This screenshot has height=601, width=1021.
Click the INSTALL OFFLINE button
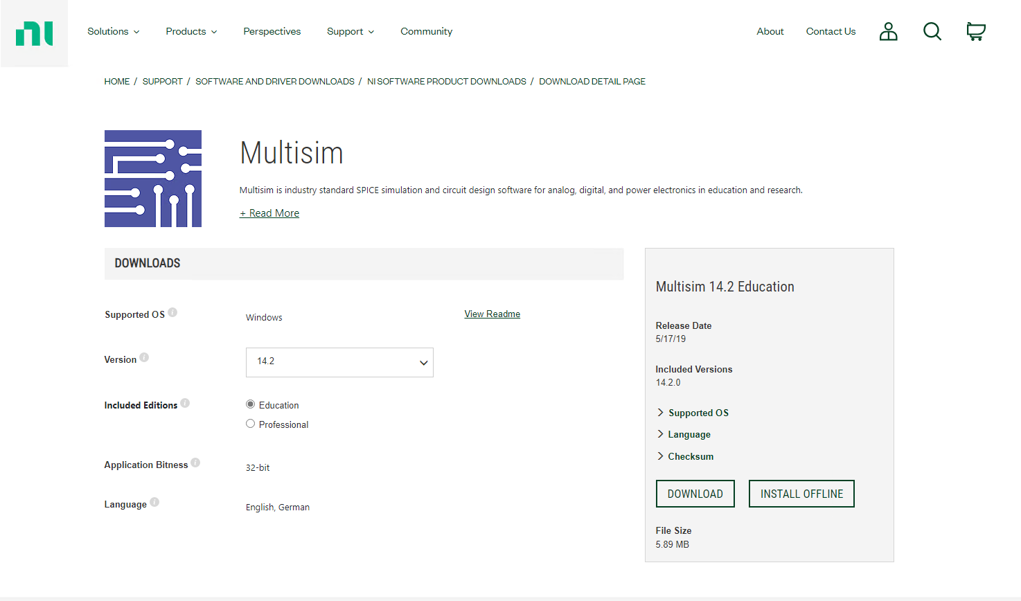tap(801, 494)
